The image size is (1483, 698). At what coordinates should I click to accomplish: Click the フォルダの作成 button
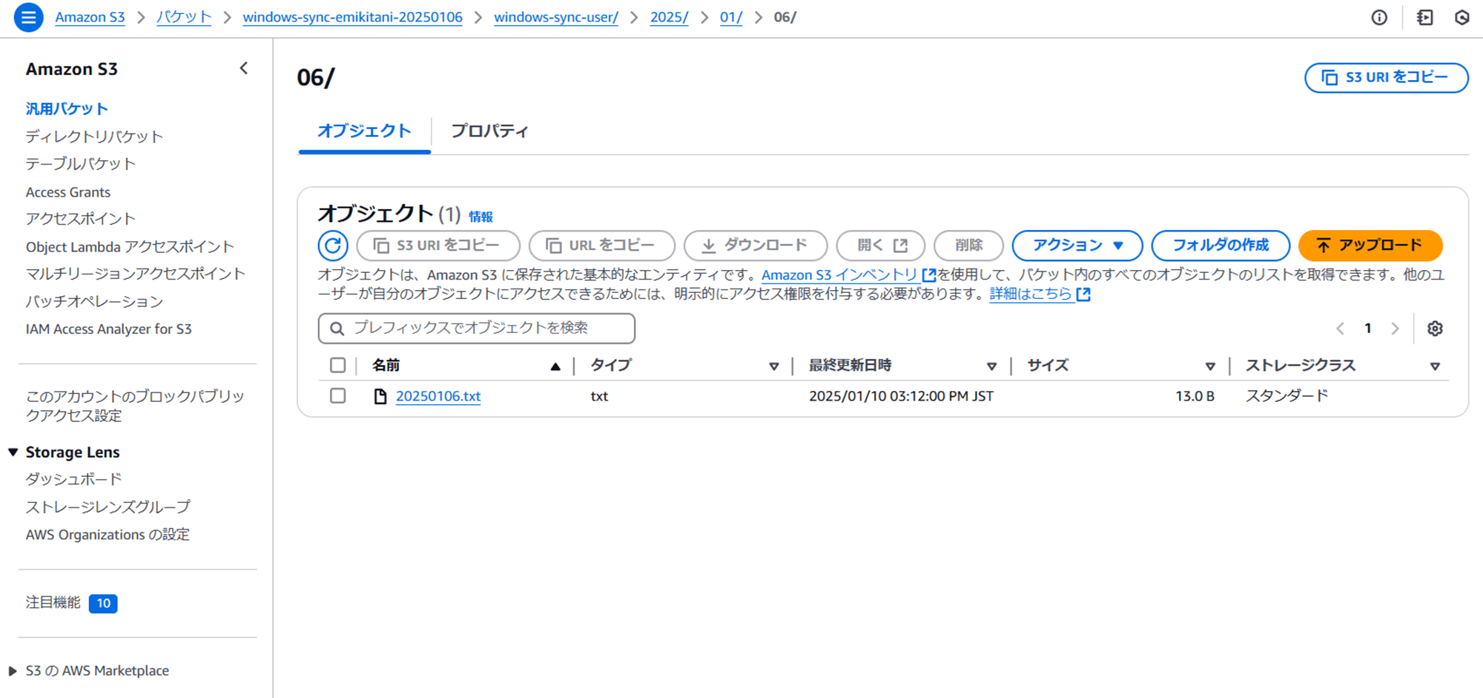(x=1221, y=246)
